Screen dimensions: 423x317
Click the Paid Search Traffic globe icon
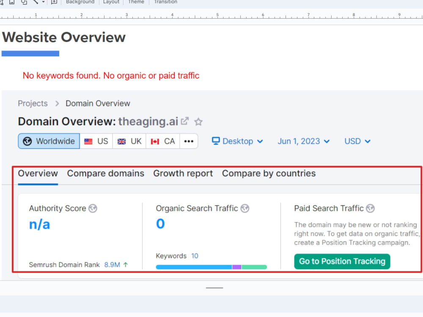(x=371, y=208)
